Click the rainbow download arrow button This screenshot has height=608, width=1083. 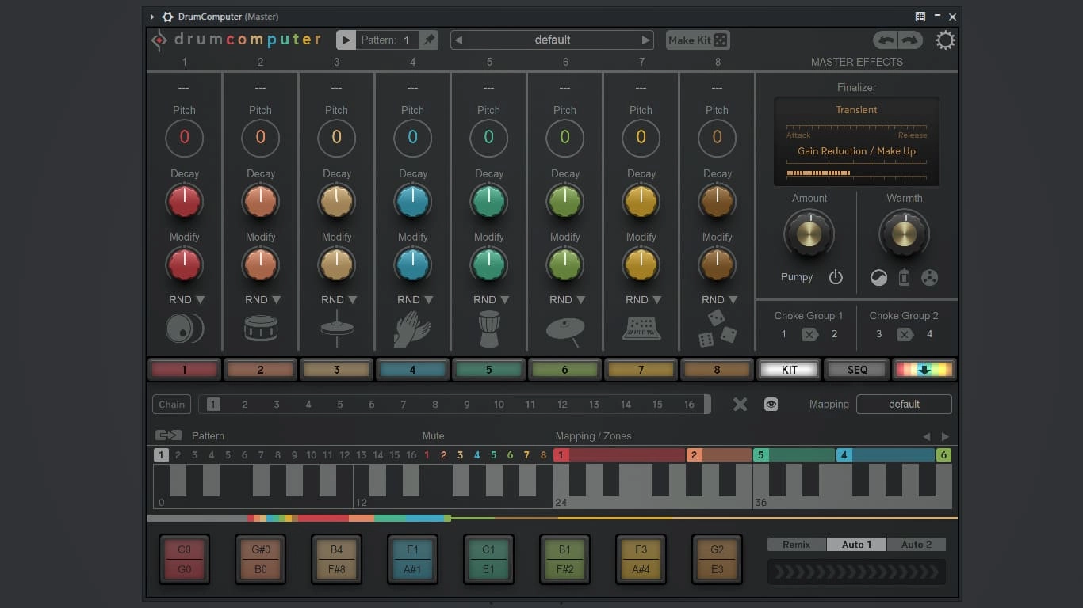pos(924,370)
